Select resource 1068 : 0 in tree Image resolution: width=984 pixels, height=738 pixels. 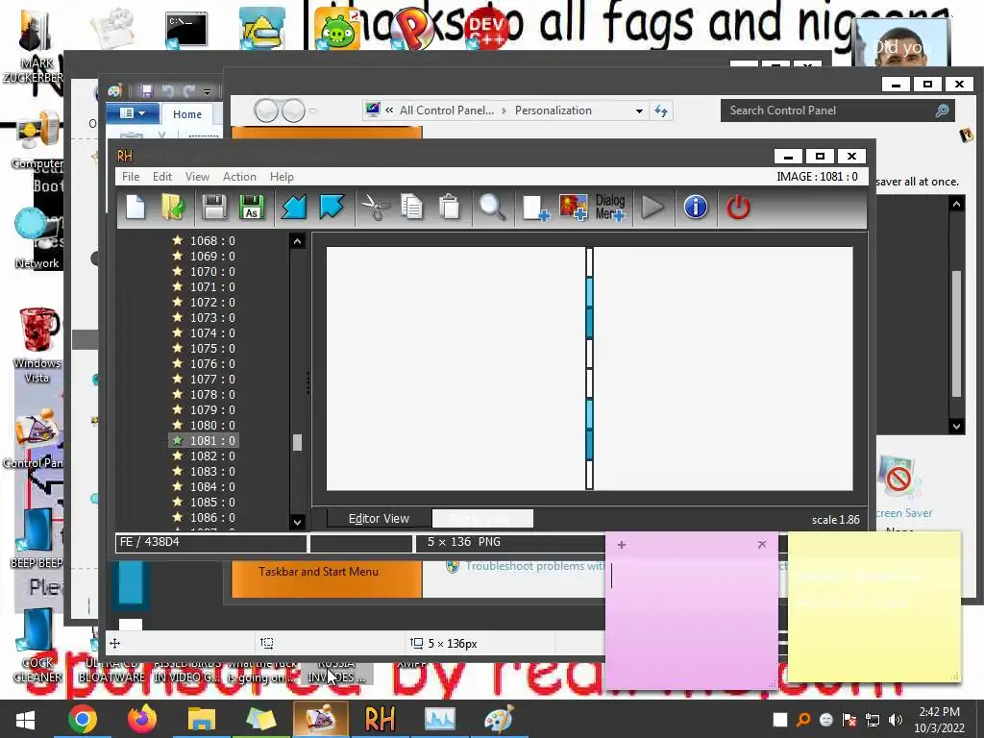[x=212, y=240]
